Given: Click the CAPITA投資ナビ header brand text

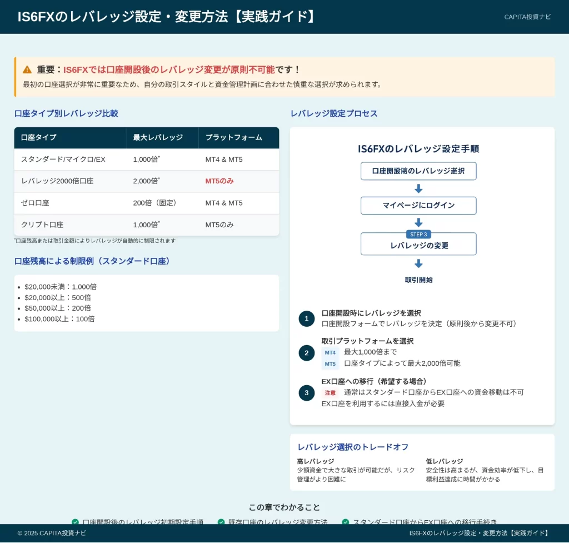Looking at the screenshot, I should [527, 17].
